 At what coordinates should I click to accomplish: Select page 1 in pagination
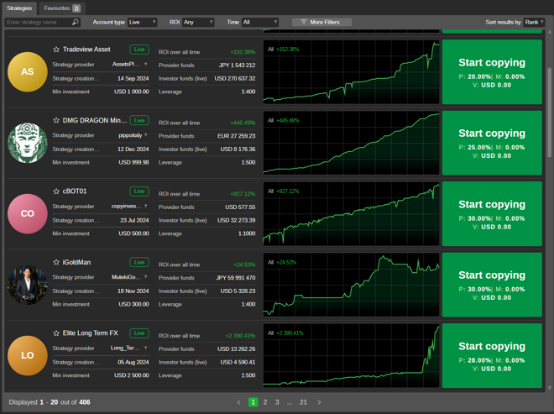click(x=253, y=402)
